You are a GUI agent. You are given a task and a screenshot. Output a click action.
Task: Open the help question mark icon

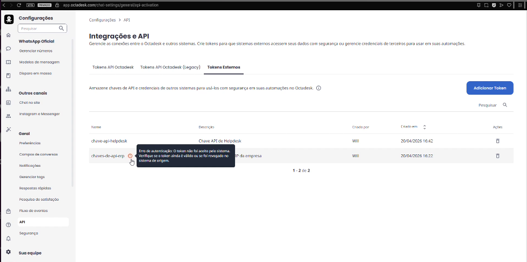[9, 225]
